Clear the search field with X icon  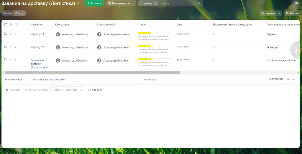pos(199,3)
